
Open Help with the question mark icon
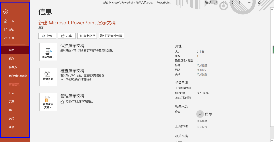coord(239,3)
